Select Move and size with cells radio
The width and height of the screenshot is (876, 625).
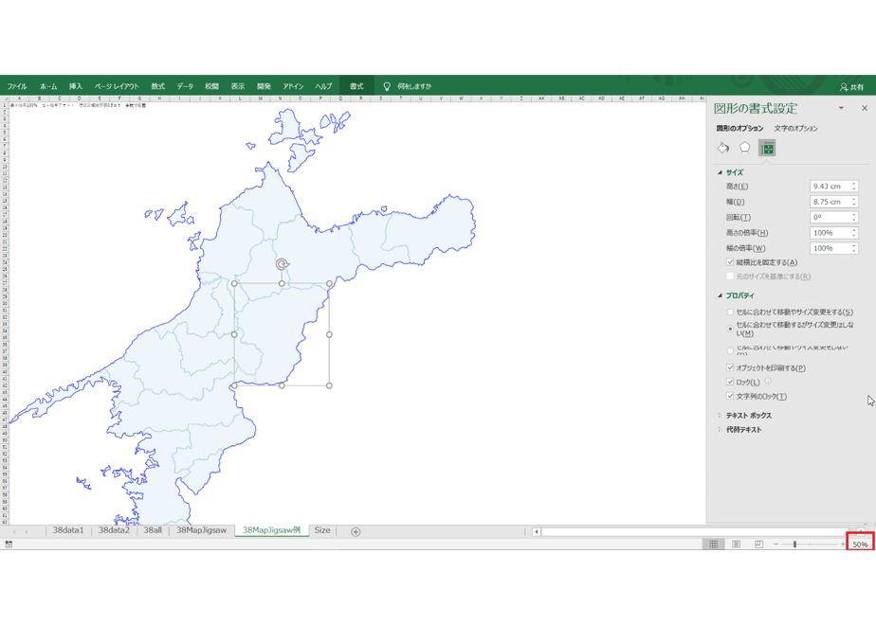tap(730, 312)
